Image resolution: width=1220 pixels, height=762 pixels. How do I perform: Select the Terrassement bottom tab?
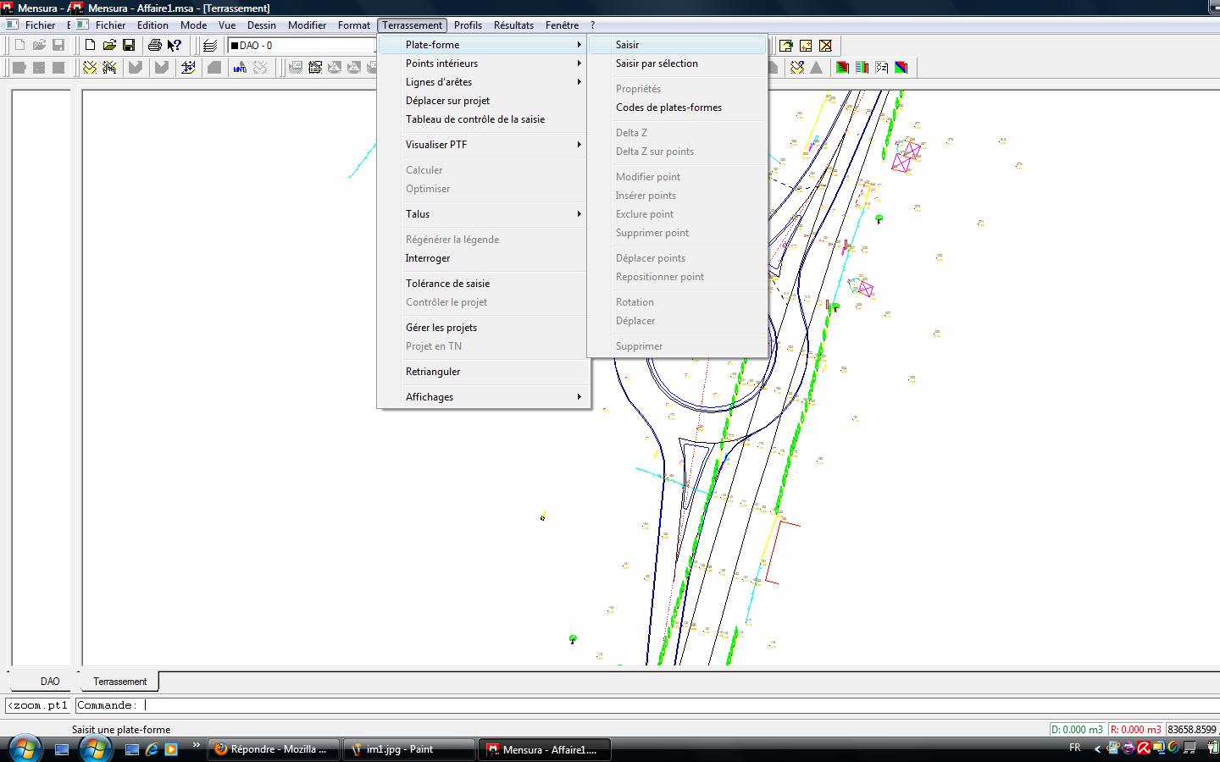pyautogui.click(x=119, y=682)
